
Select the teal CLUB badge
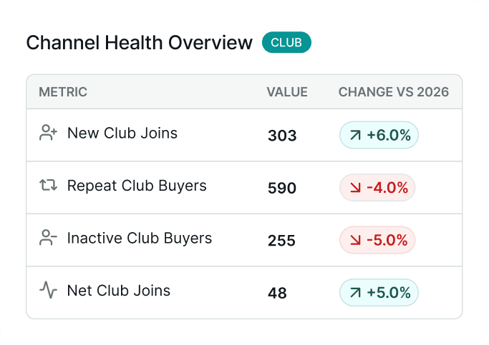[x=286, y=42]
